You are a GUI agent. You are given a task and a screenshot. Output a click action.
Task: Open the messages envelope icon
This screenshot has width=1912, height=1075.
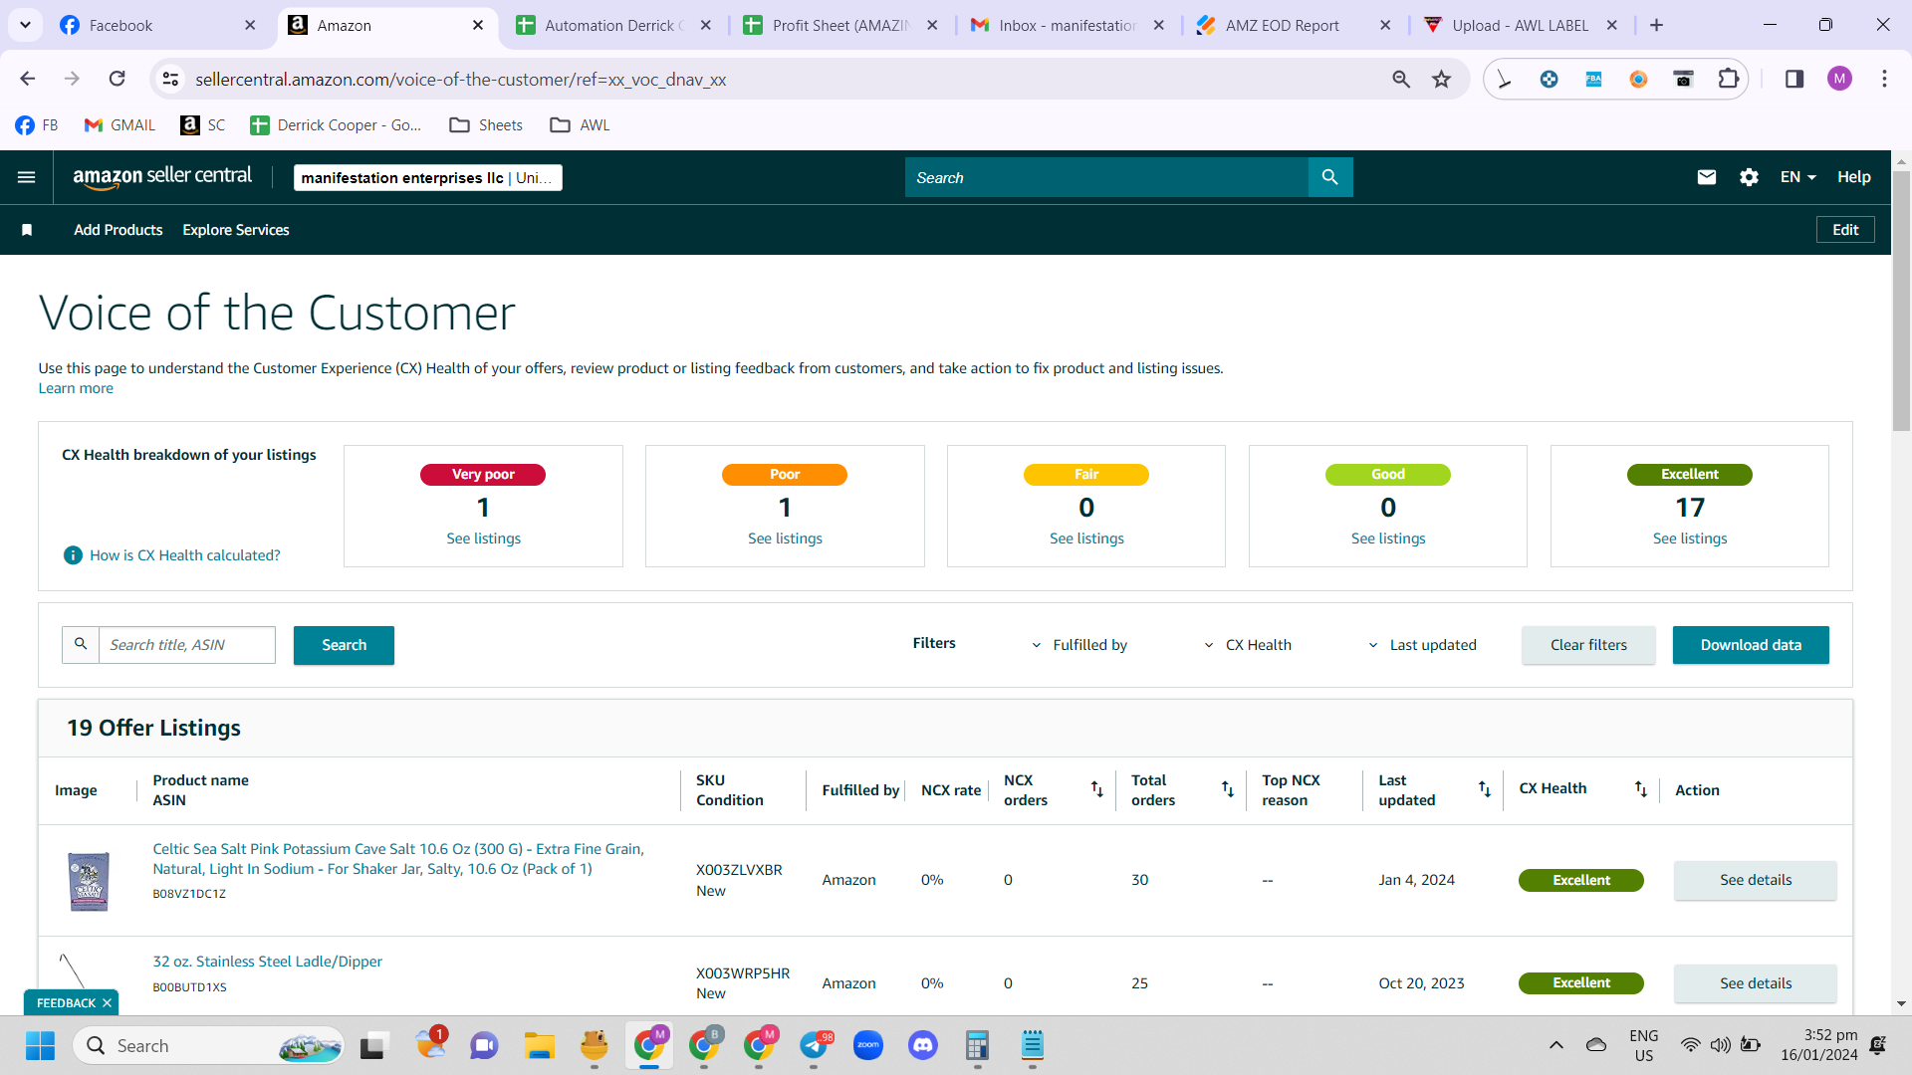1707,177
